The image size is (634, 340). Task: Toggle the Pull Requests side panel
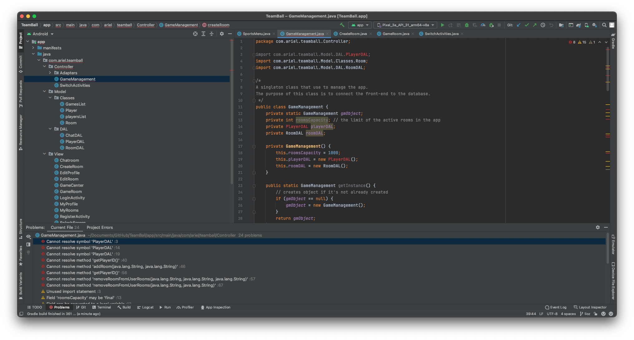(21, 94)
